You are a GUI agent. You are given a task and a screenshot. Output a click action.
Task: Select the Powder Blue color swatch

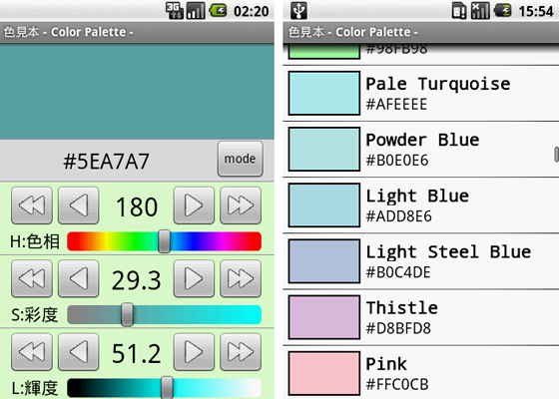click(x=324, y=149)
